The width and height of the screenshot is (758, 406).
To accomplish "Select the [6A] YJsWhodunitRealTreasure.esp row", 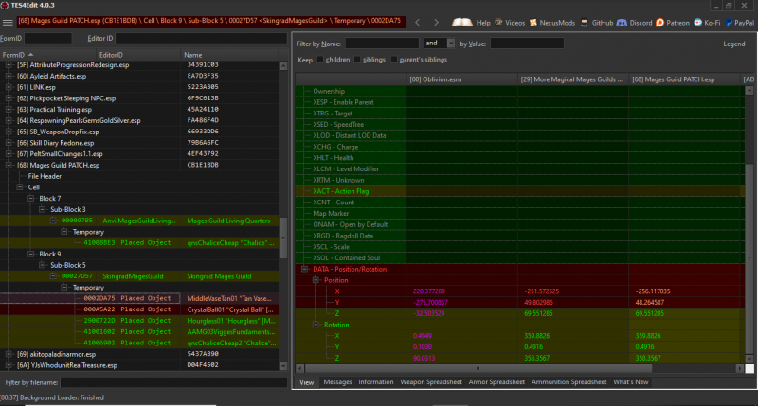I will 138,365.
